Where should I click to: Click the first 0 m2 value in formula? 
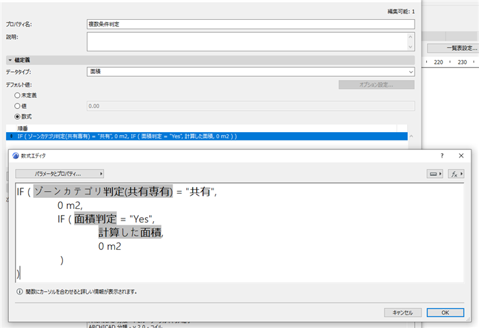(70, 205)
